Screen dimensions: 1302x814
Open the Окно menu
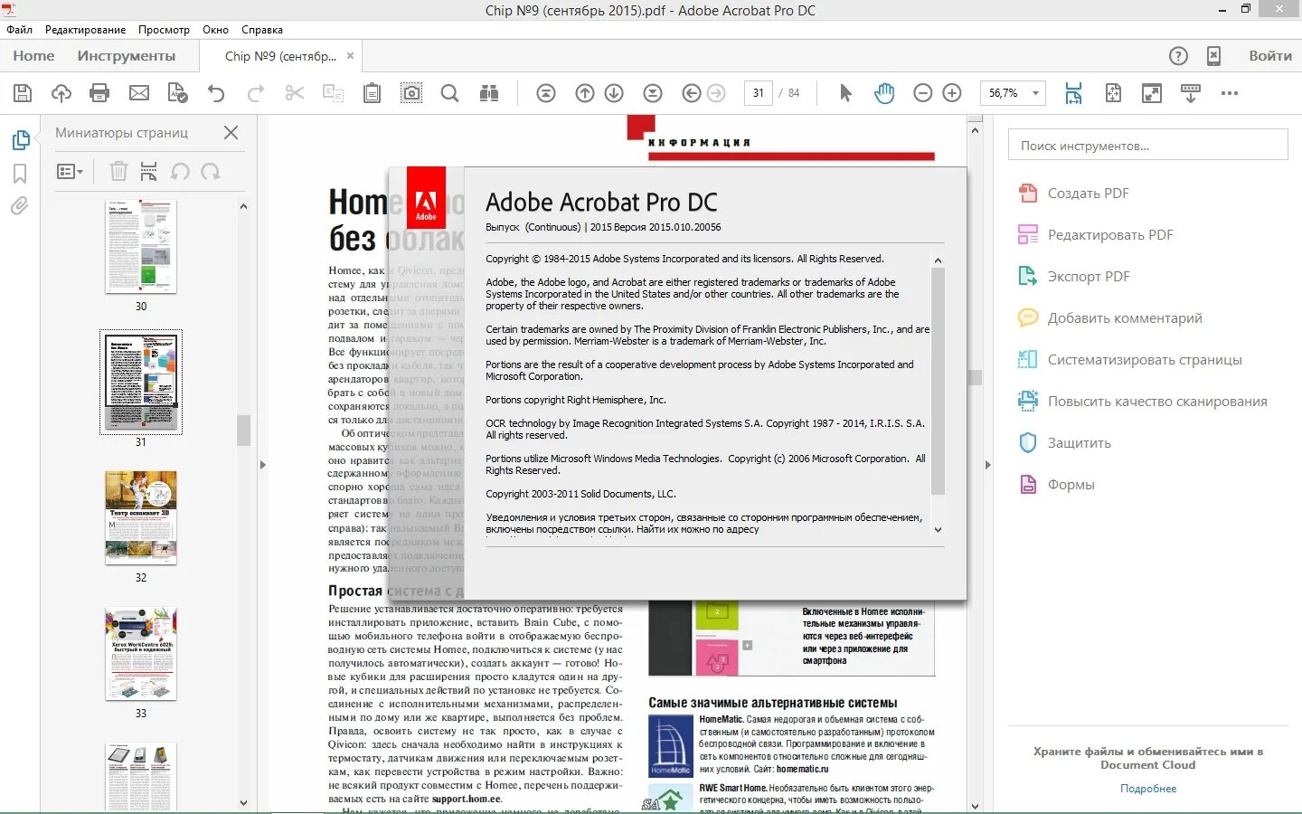point(215,30)
